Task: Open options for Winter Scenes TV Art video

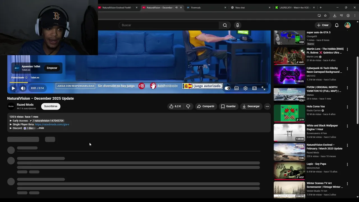Action: pos(347,184)
